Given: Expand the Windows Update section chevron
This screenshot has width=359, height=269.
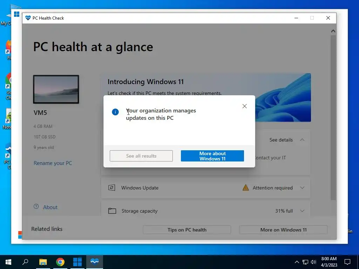Looking at the screenshot, I should click(302, 188).
